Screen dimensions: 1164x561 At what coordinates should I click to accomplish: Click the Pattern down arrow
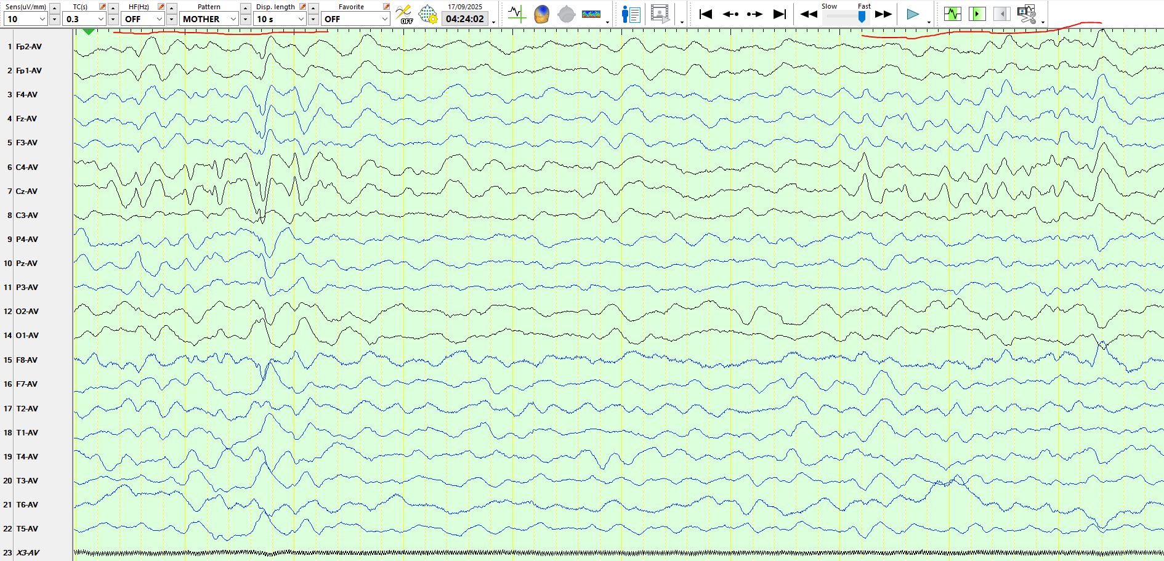pos(246,19)
